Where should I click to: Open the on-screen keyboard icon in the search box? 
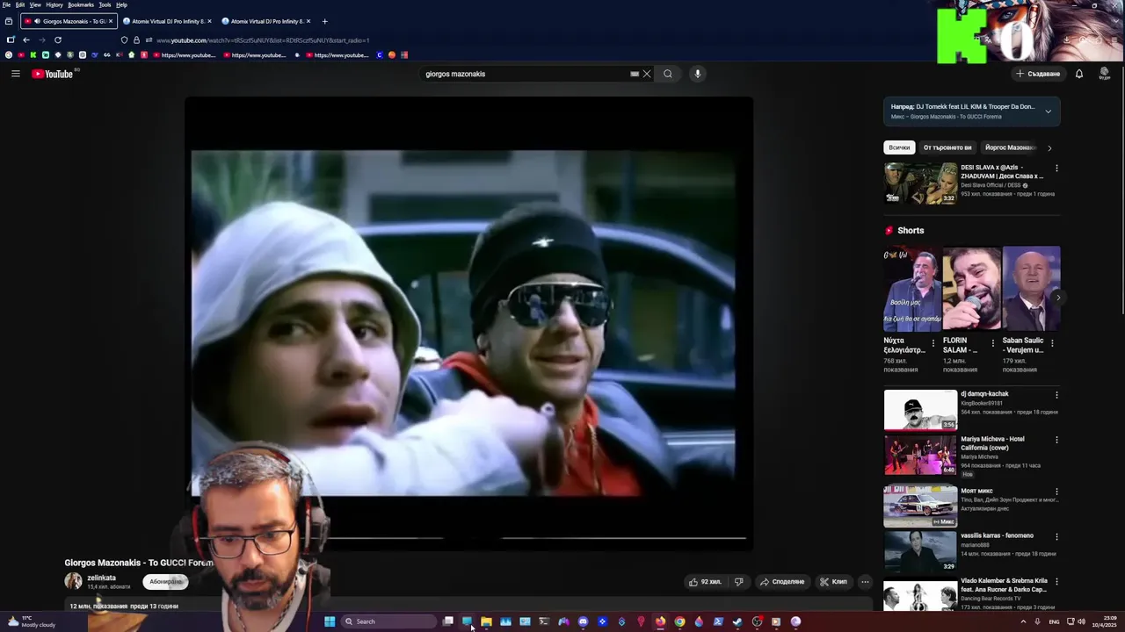click(635, 74)
